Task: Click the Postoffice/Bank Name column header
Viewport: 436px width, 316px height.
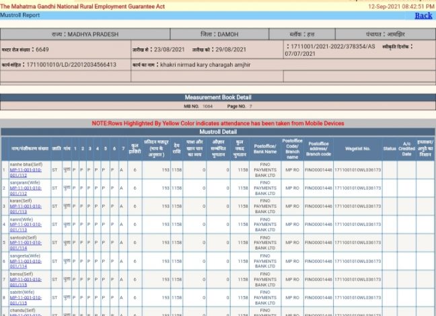Action: [x=265, y=149]
